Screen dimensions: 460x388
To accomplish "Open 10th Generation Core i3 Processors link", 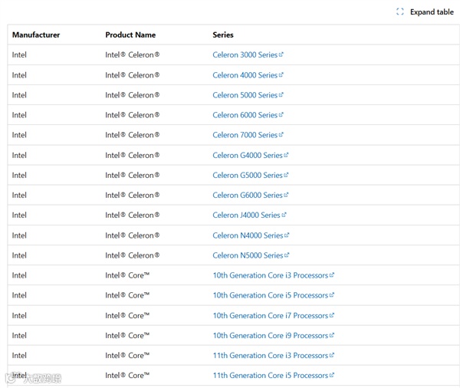I will tap(274, 275).
